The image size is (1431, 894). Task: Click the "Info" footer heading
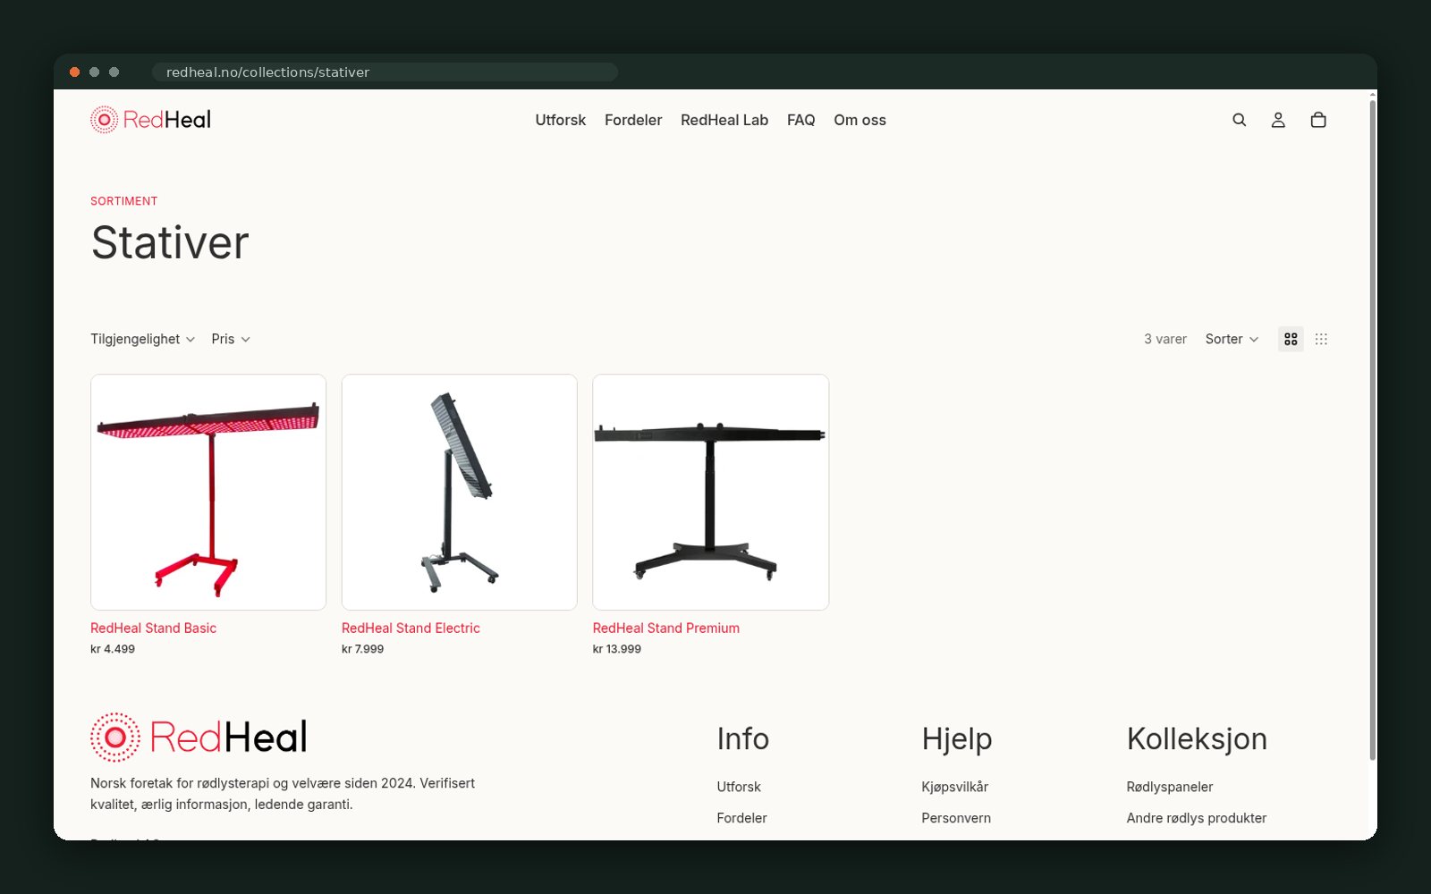click(743, 738)
